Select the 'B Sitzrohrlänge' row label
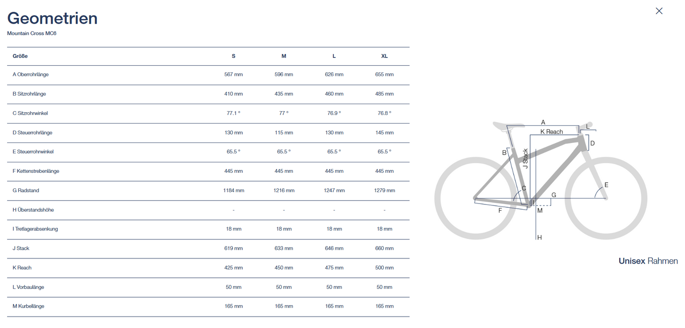Image resolution: width=685 pixels, height=328 pixels. [29, 94]
